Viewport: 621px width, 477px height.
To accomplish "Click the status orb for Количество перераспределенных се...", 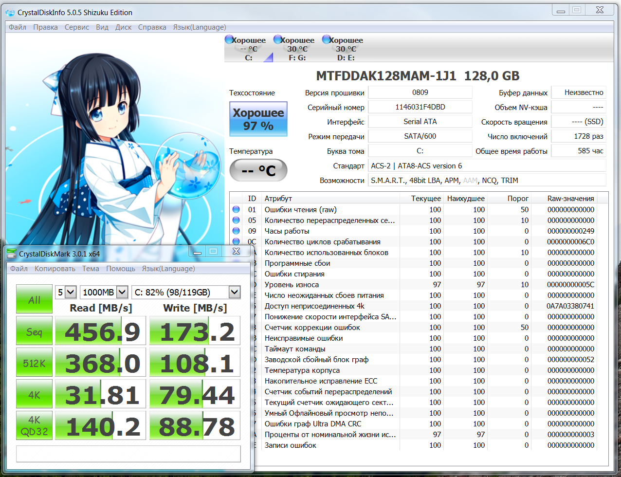I will coord(236,220).
